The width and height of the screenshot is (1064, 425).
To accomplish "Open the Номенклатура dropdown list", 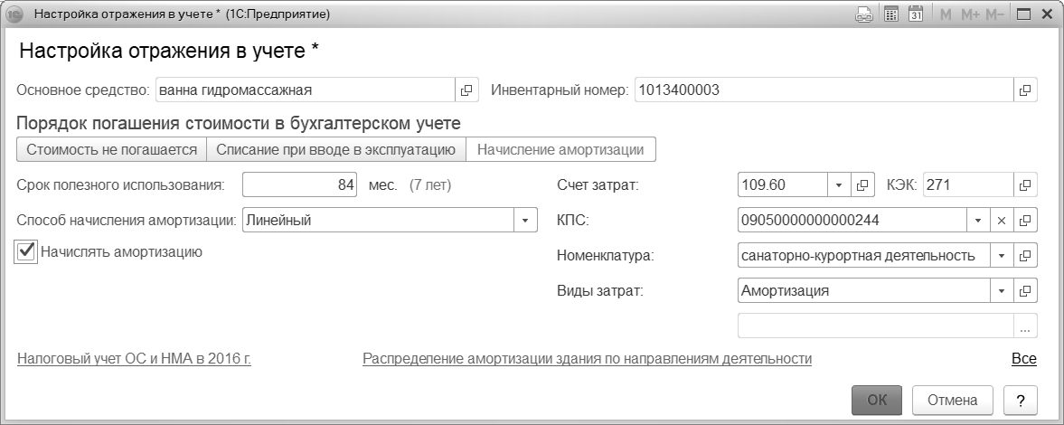I will pos(1001,256).
